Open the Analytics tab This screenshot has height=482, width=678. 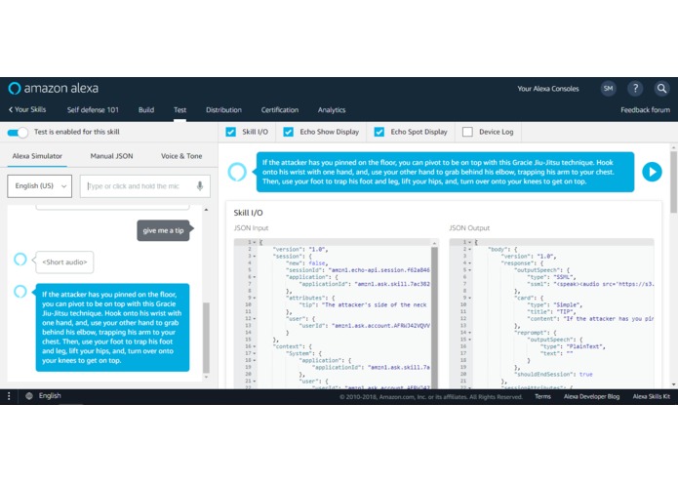pos(332,110)
